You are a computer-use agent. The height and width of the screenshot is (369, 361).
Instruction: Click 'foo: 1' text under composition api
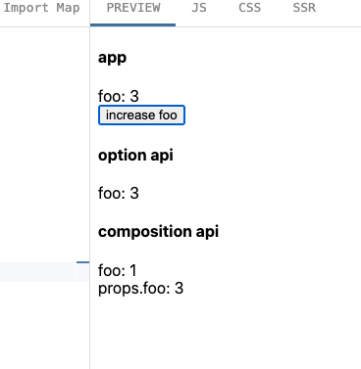tap(118, 270)
